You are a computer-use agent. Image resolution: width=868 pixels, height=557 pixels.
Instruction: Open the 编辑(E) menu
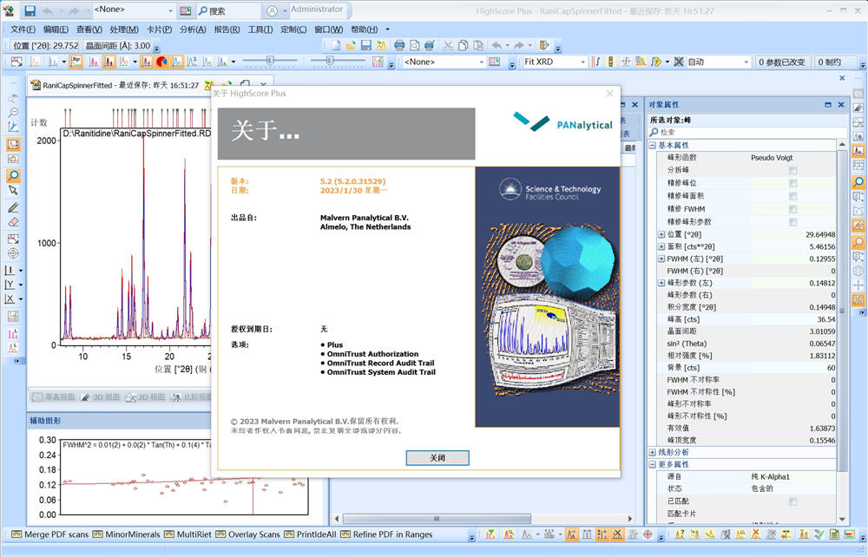pos(56,29)
